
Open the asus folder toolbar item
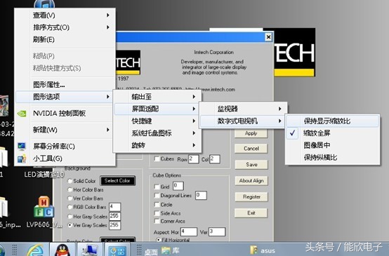point(263,250)
